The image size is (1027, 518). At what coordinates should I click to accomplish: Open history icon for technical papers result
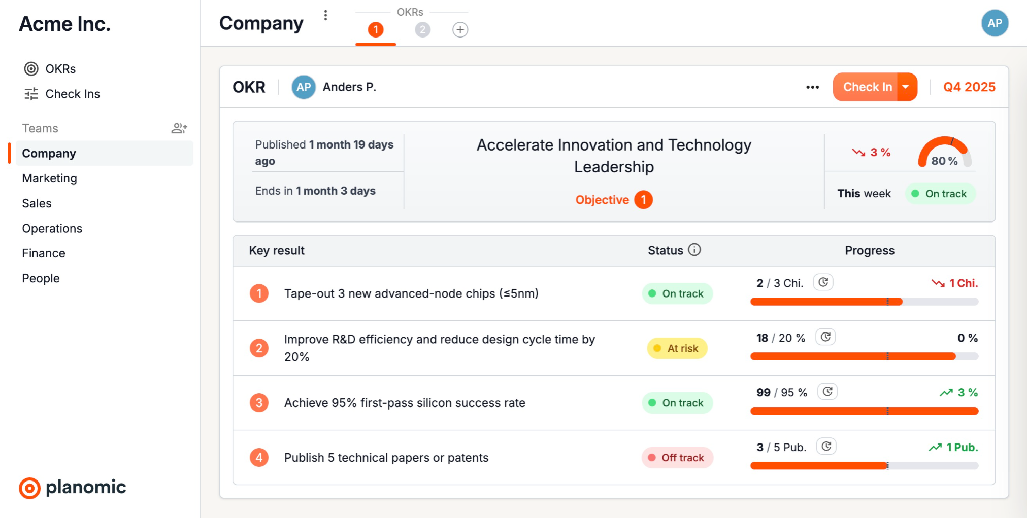(826, 447)
